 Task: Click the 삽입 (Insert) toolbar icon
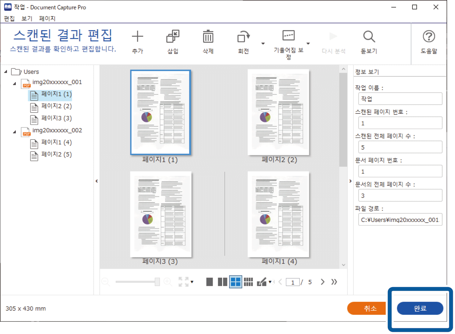(173, 37)
